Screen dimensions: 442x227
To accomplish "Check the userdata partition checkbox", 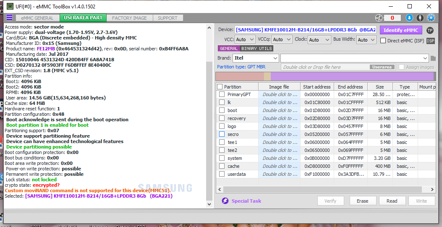I will pyautogui.click(x=222, y=174).
